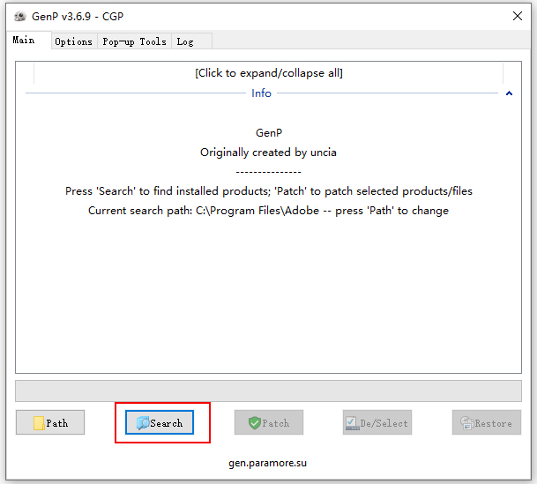Click the 'Press Search to find installed products' line
The image size is (537, 484).
click(269, 191)
